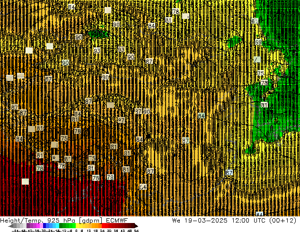Click the dark maroon right arrow tip of legend
300x232 pixels.
(x=136, y=226)
